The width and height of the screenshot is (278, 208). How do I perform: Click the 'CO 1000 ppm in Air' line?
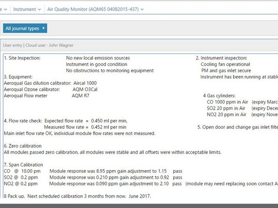[242, 102]
